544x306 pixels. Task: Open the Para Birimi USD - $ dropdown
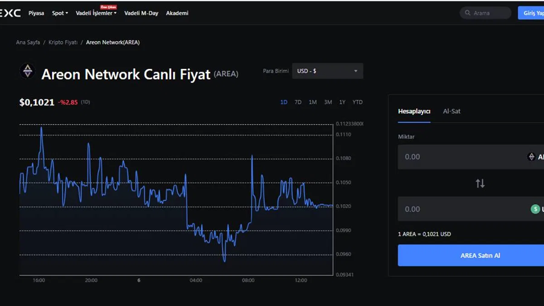tap(327, 71)
